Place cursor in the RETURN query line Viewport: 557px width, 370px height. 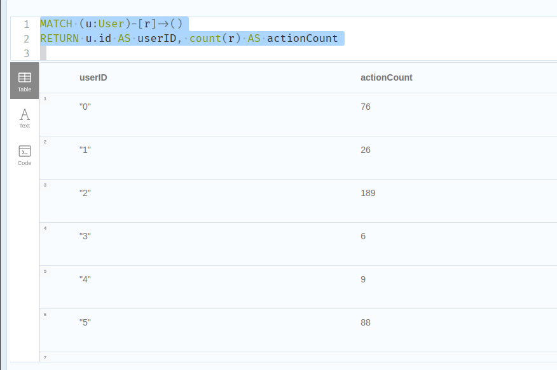189,38
